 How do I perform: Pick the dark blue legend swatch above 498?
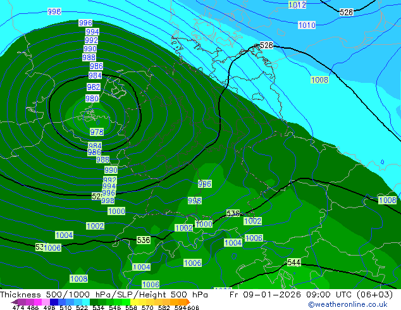point(54,302)
